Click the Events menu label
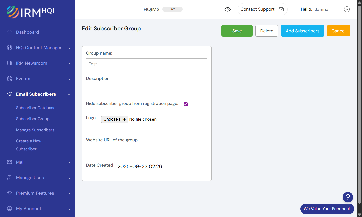Image resolution: width=362 pixels, height=217 pixels. coord(23,79)
